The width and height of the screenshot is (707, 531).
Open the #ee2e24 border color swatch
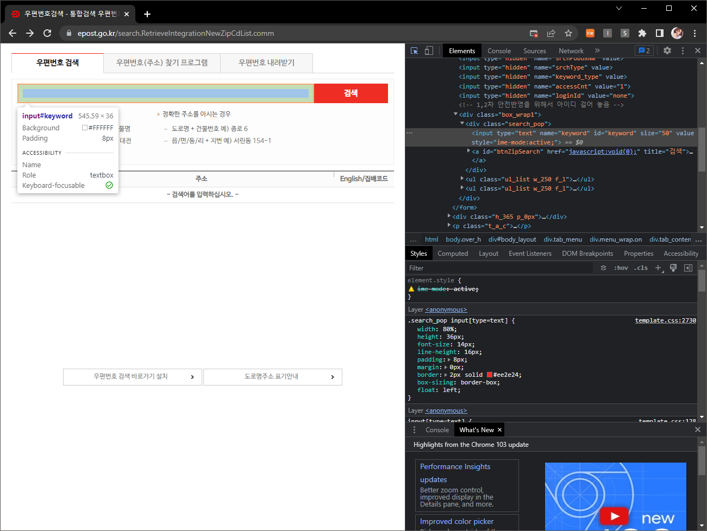490,375
